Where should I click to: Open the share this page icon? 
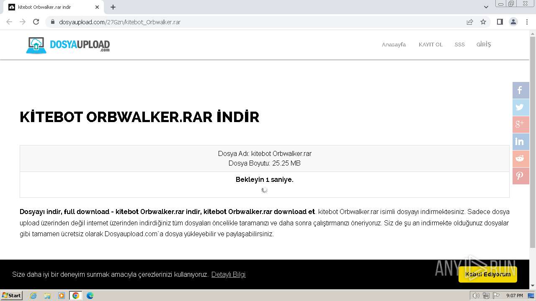click(x=470, y=22)
